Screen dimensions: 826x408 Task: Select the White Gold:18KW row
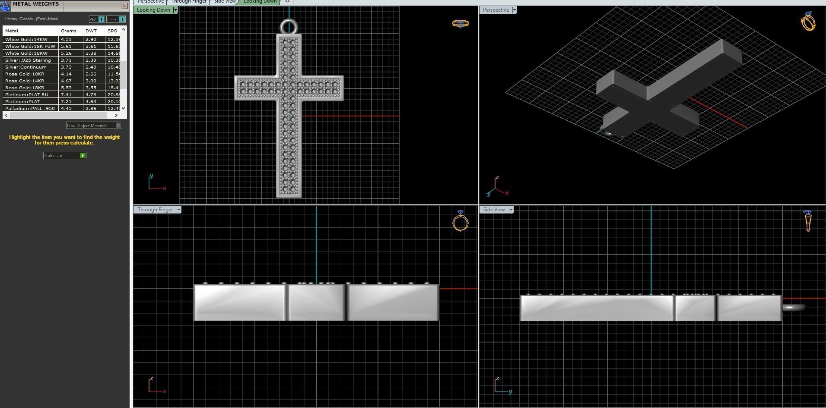point(61,53)
